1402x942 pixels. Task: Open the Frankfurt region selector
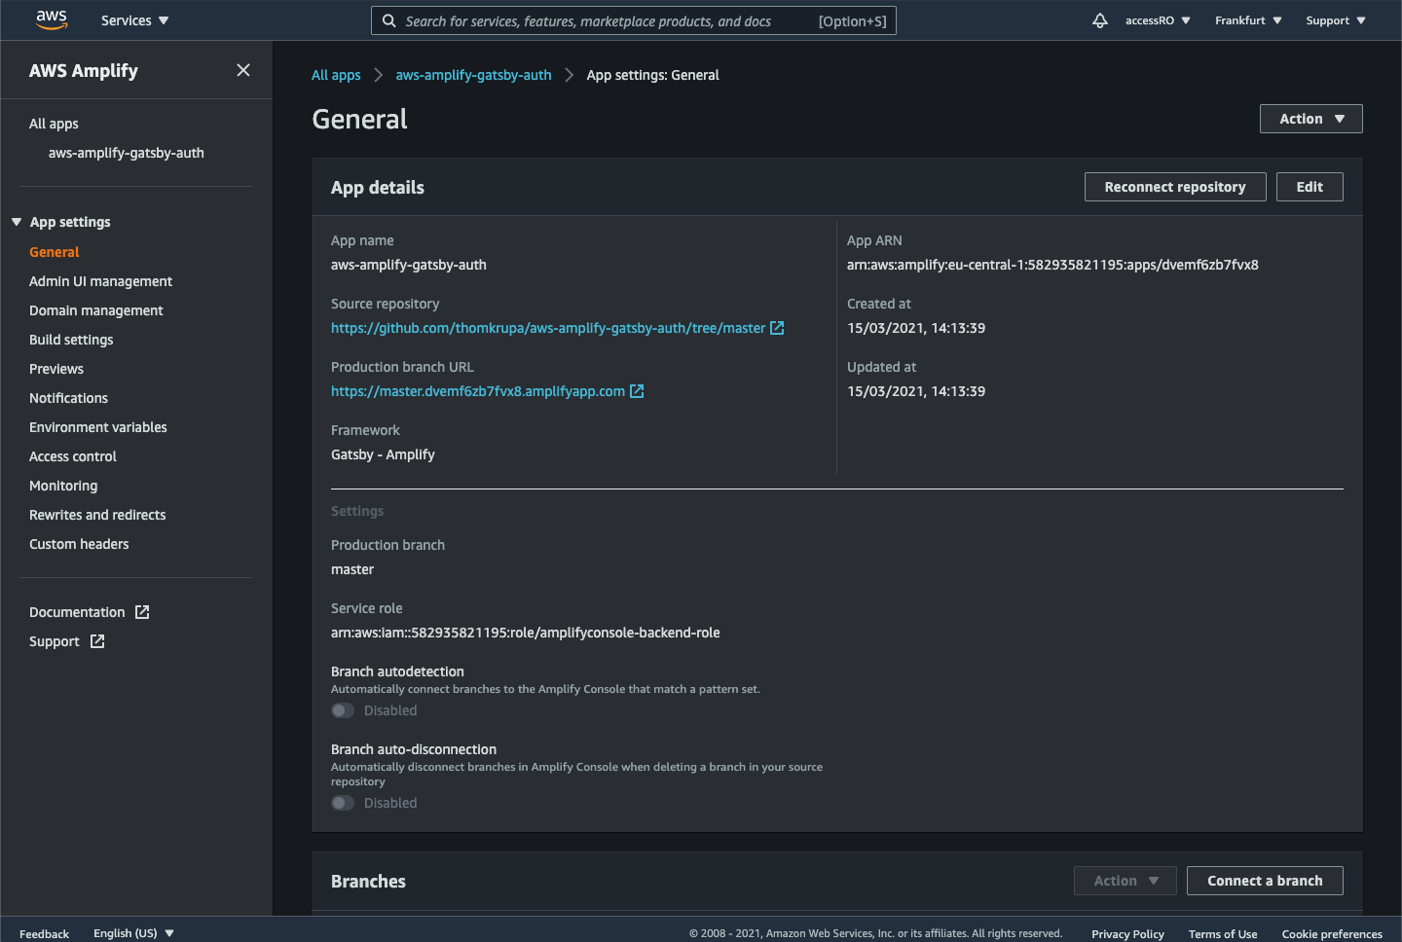[x=1248, y=20]
